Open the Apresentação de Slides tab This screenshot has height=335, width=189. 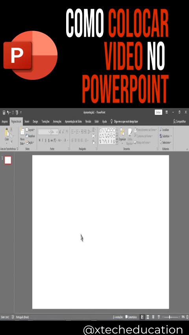73,121
